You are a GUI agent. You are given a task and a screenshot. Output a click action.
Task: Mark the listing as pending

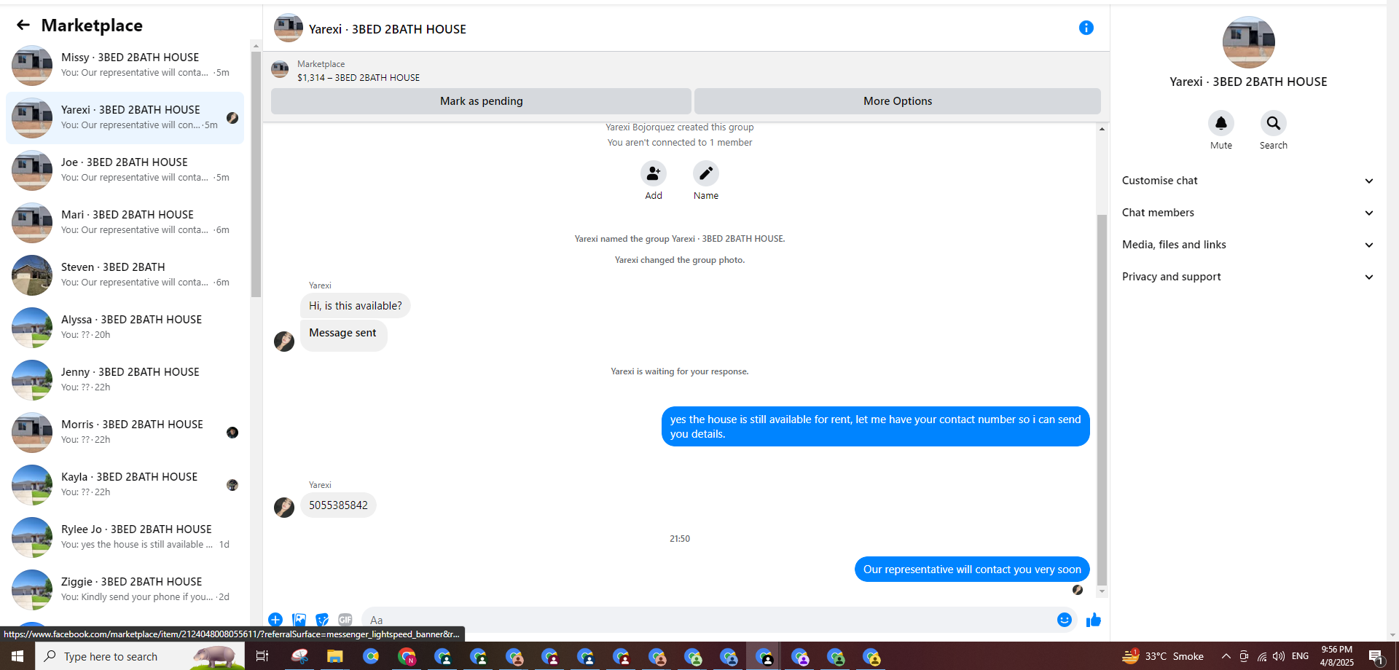tap(481, 101)
